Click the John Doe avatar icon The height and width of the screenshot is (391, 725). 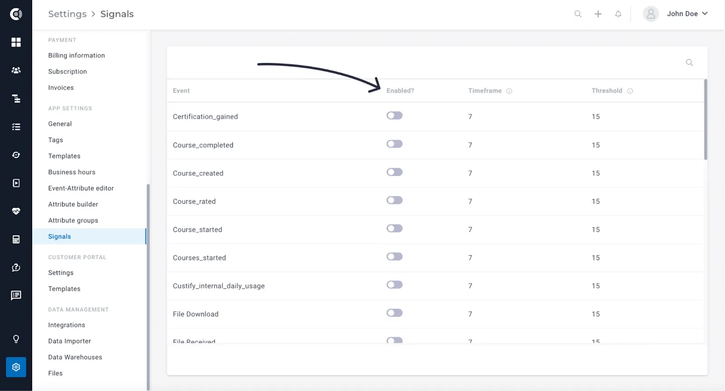pos(651,14)
